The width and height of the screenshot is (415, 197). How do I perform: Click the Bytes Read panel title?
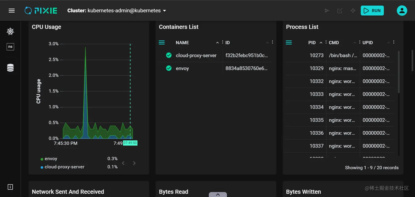(x=173, y=192)
